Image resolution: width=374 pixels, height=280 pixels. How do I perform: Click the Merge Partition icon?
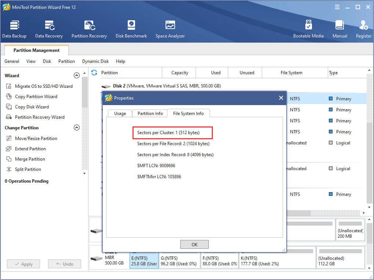tap(9, 159)
